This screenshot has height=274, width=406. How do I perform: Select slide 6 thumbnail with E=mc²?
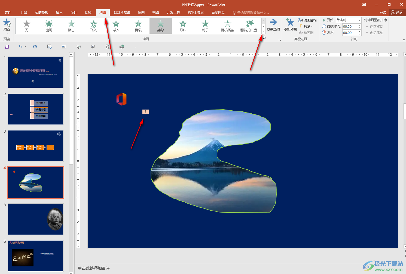point(36,256)
